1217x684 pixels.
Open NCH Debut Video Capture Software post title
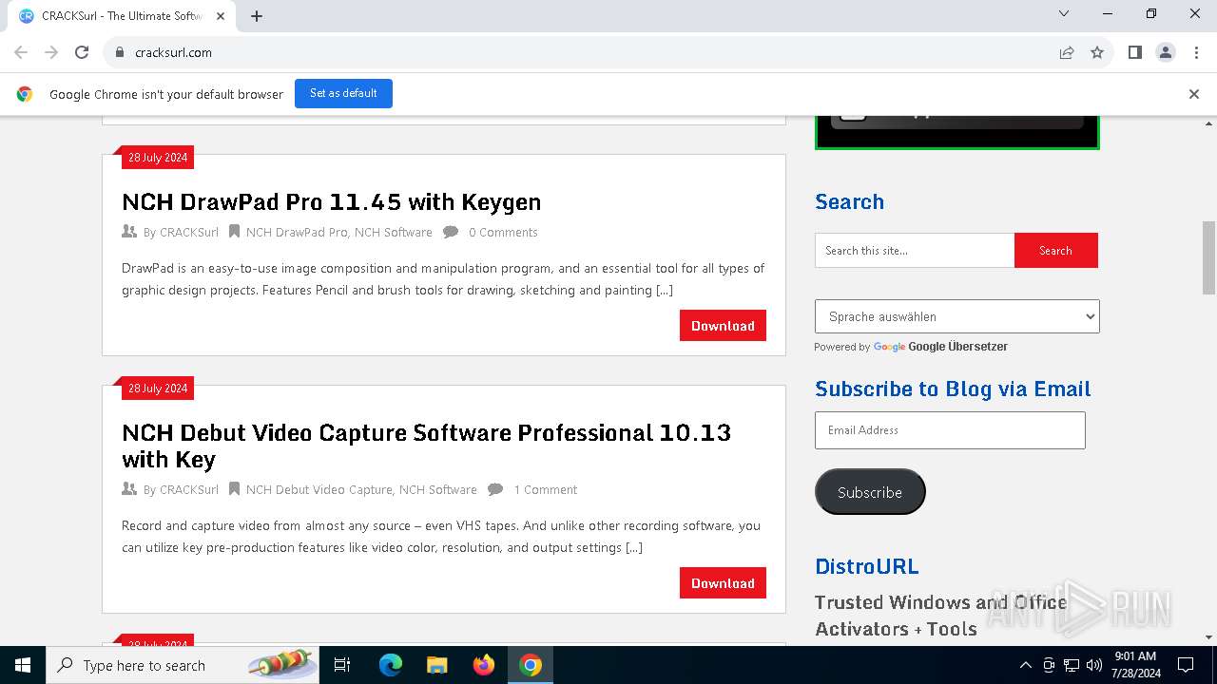426,446
